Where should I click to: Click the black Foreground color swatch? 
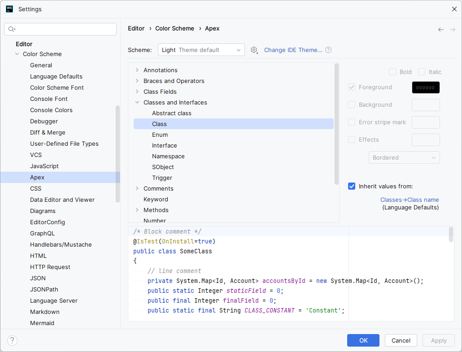click(426, 87)
